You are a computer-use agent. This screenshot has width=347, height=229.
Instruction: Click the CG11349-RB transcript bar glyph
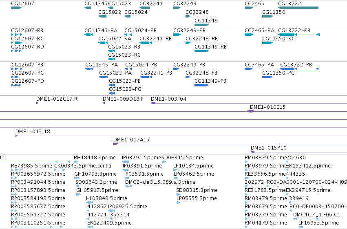[x=201, y=51]
